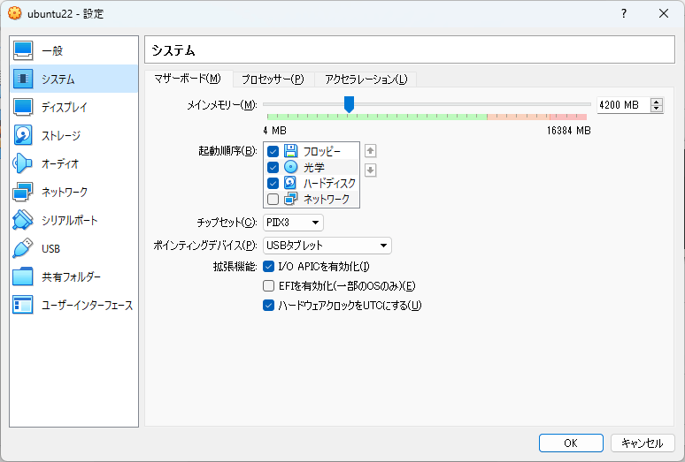Decrease memory with the spinner down arrow
The image size is (685, 462).
656,109
